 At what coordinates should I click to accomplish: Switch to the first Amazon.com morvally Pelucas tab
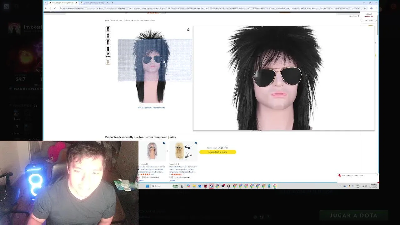[x=62, y=3]
